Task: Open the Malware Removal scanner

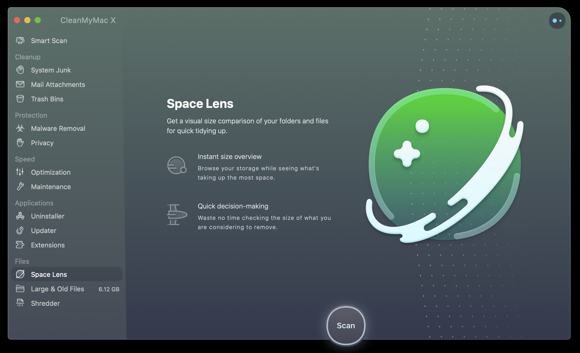Action: 58,128
